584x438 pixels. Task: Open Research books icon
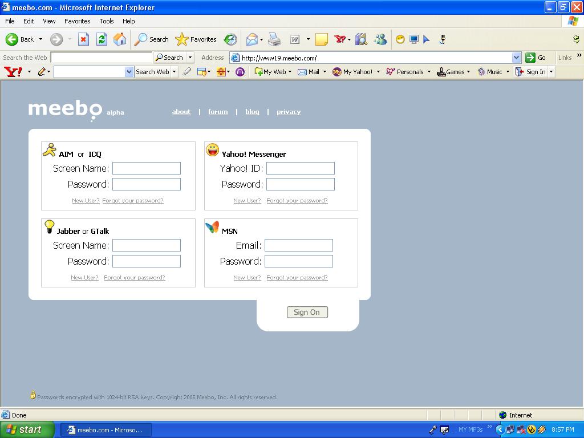pyautogui.click(x=361, y=39)
